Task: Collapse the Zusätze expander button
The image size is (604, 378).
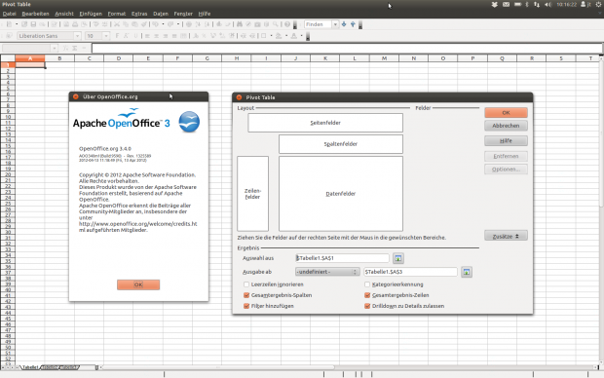Action: 506,236
